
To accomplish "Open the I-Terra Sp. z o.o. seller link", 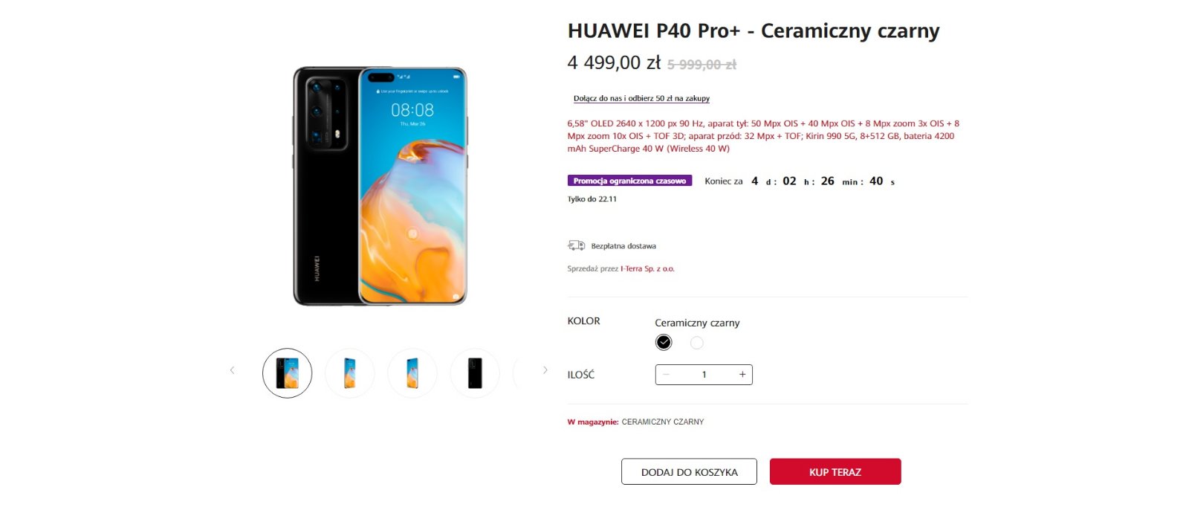I will pos(647,268).
